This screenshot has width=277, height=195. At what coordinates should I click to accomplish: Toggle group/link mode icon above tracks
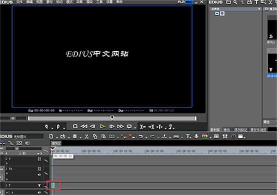tap(19, 143)
